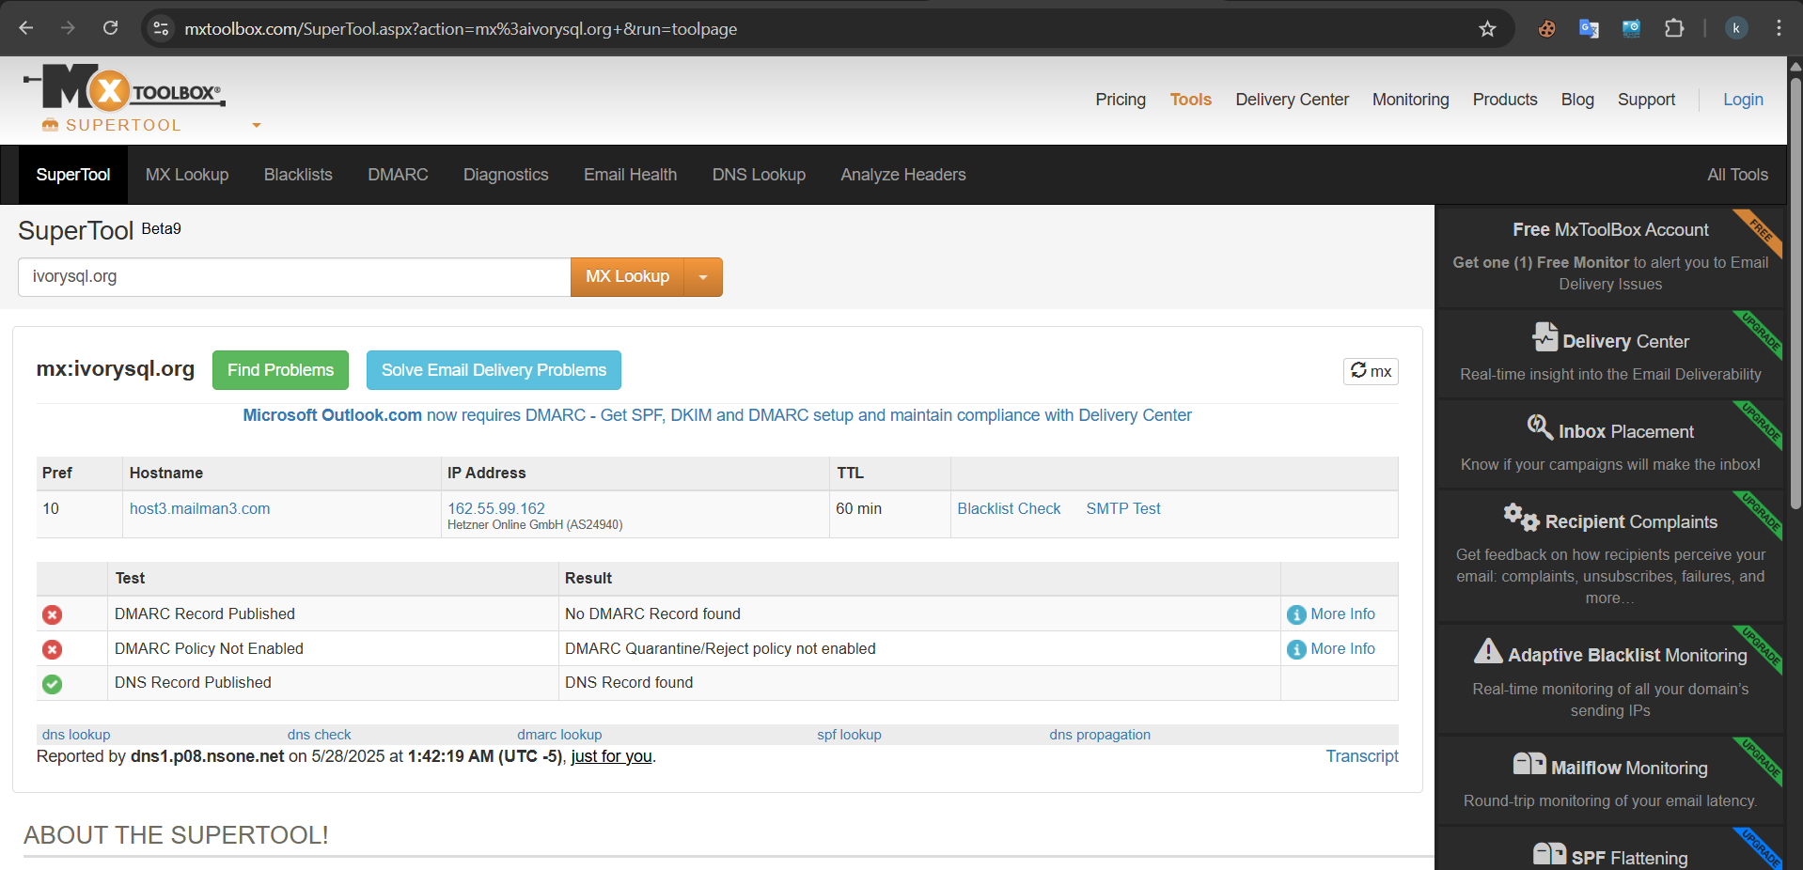
Task: Expand the SuperTool dropdown under the logo
Action: (x=256, y=125)
